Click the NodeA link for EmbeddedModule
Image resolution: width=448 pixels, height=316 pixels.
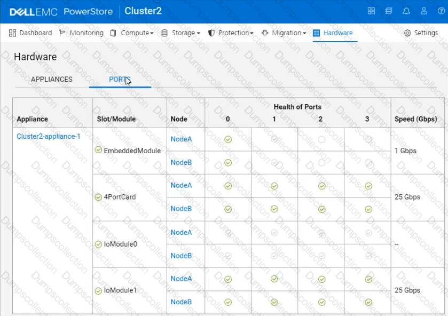click(181, 139)
